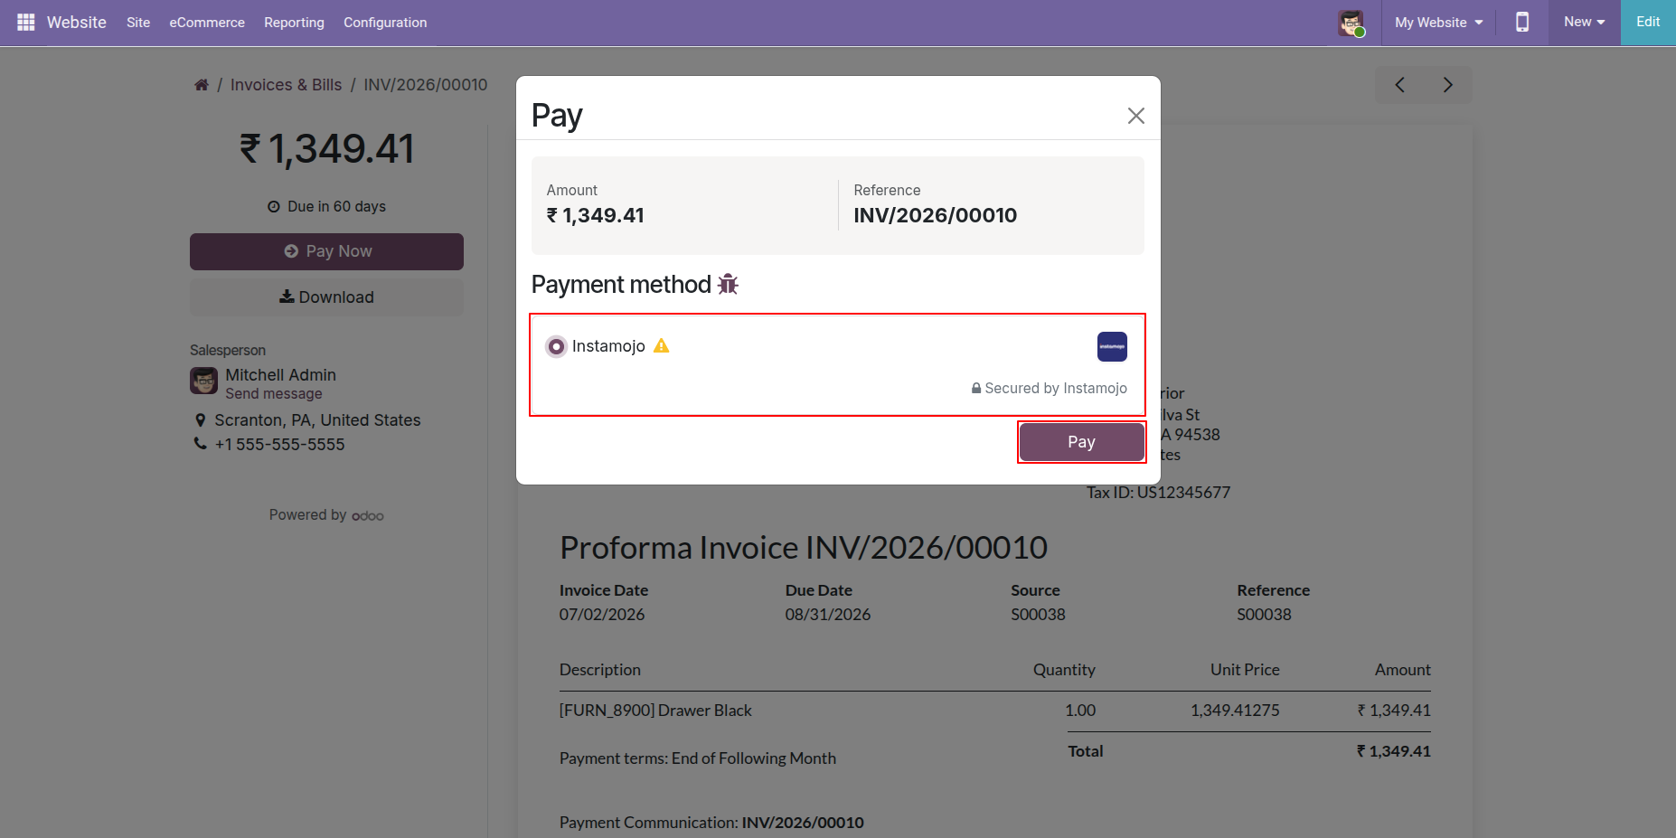
Task: Open the My Website dropdown
Action: point(1438,23)
